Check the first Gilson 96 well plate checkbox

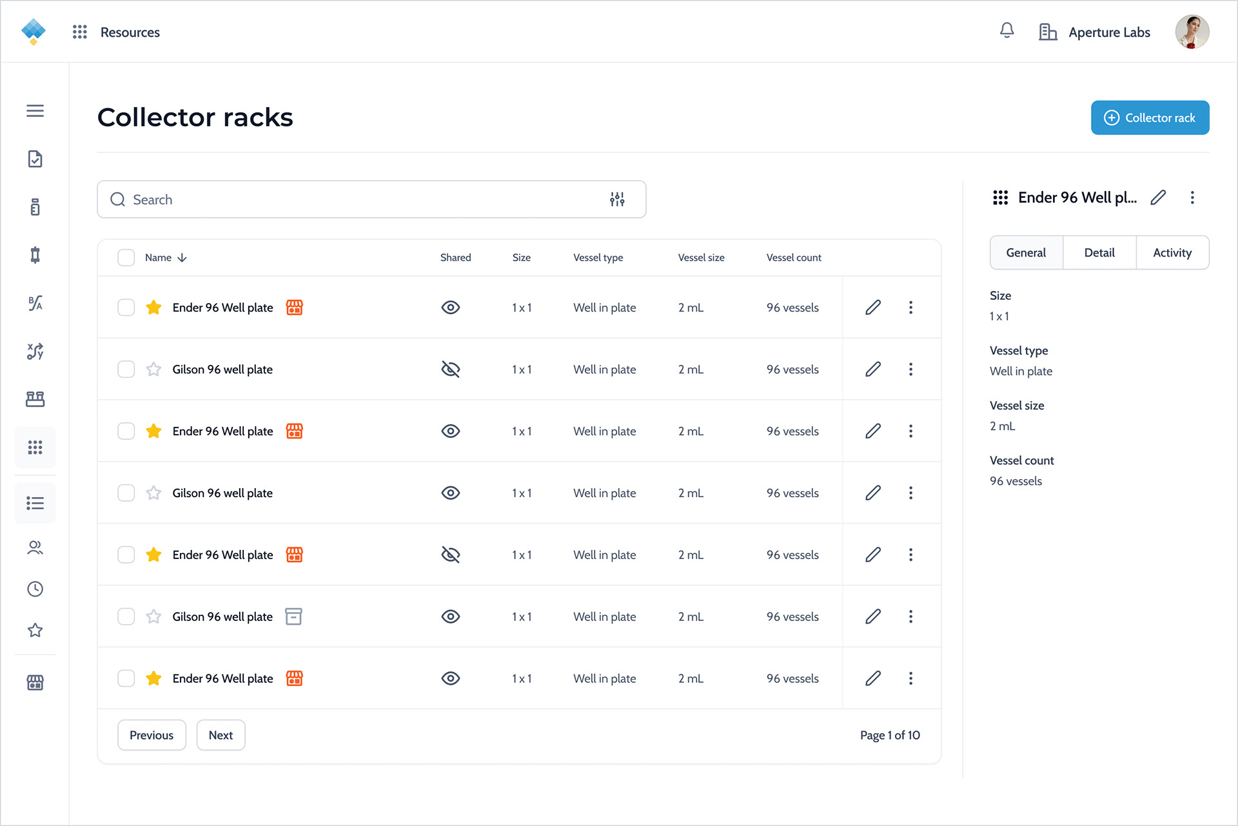coord(126,369)
